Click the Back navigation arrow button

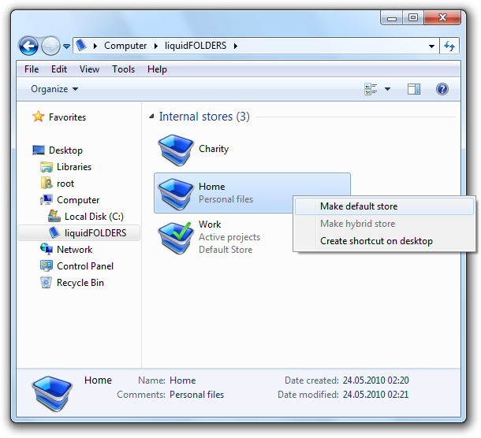coord(28,46)
